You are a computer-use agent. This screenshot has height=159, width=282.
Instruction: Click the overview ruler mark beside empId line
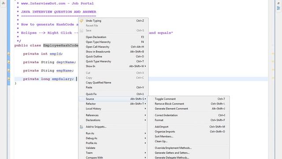click(x=273, y=53)
